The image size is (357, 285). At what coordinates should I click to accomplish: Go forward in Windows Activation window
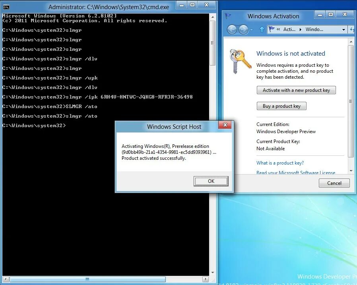(243, 29)
